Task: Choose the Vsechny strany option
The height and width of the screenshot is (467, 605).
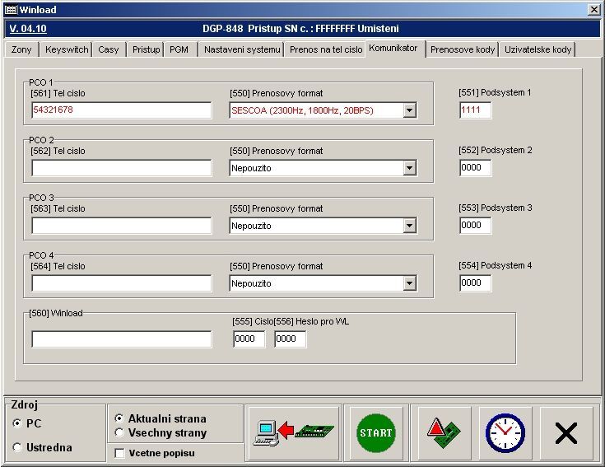Action: coord(120,432)
